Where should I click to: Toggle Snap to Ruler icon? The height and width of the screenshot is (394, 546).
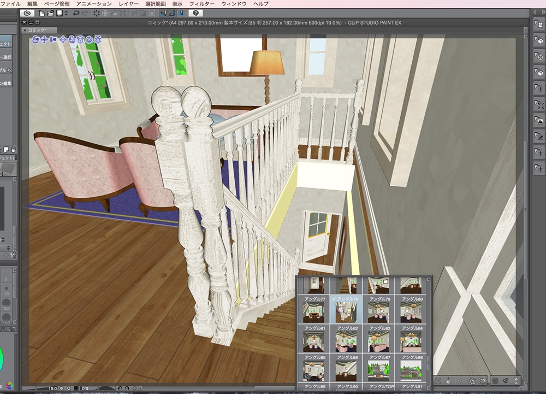[x=163, y=13]
